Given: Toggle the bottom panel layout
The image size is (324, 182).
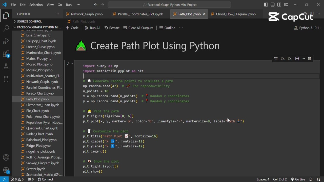Looking at the screenshot, I should [x=273, y=5].
